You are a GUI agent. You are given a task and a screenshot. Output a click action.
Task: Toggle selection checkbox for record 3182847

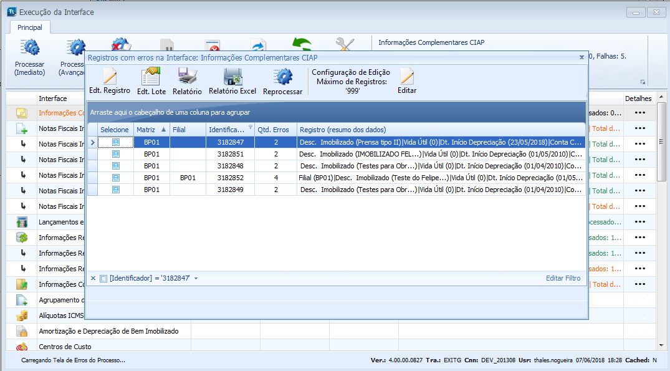(x=115, y=142)
